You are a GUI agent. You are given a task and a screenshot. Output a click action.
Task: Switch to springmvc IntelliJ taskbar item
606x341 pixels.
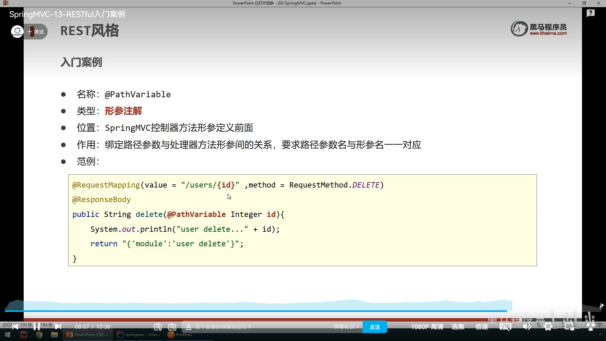(139, 335)
